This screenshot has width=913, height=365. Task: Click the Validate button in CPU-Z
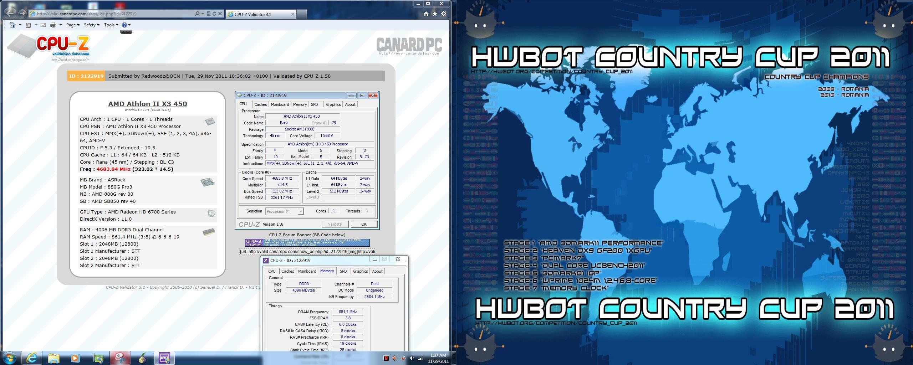(x=335, y=224)
